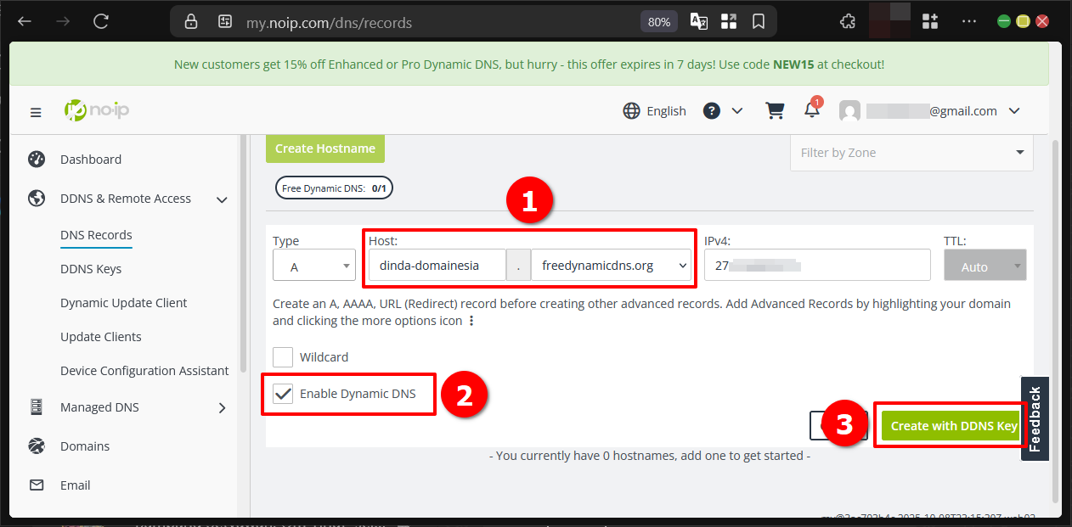Open the hamburger navigation menu
Screen dimensions: 1072x527
click(35, 111)
